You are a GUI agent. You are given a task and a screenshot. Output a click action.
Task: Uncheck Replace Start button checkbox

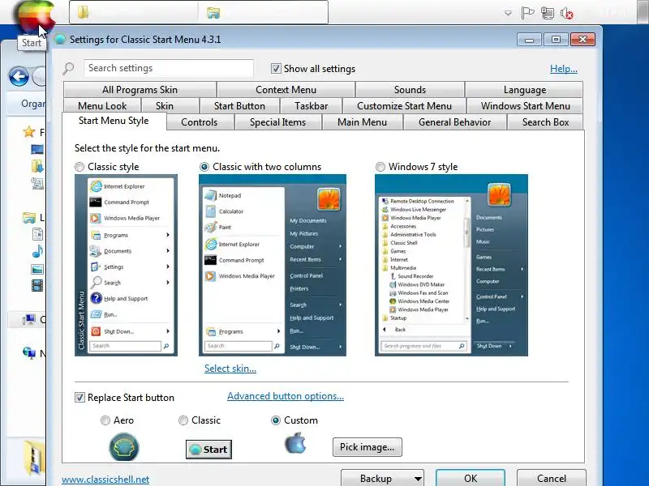(80, 398)
